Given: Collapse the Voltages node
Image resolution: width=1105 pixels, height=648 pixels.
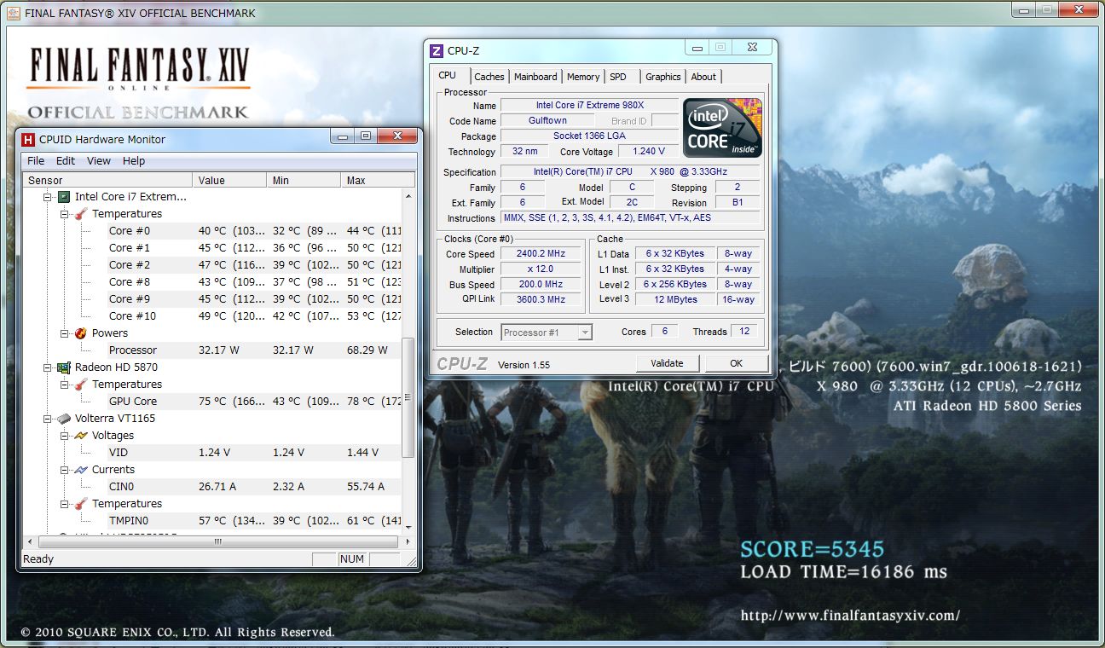Looking at the screenshot, I should (65, 436).
